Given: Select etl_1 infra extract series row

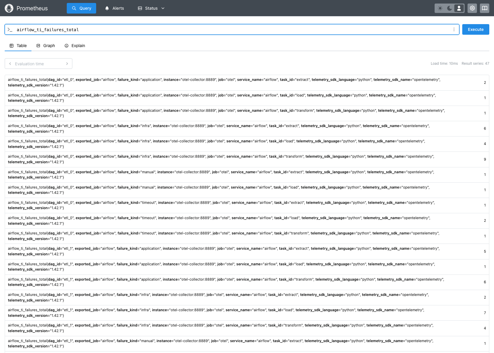Looking at the screenshot, I should coord(247,297).
